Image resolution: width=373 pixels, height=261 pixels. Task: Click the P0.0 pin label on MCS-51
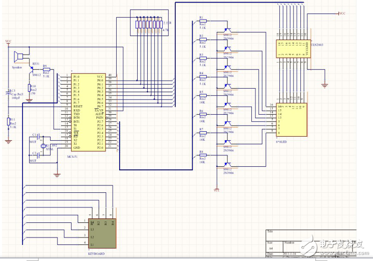(x=100, y=80)
